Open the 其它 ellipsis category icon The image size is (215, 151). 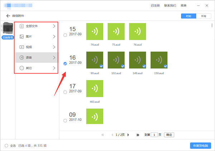(x=21, y=68)
